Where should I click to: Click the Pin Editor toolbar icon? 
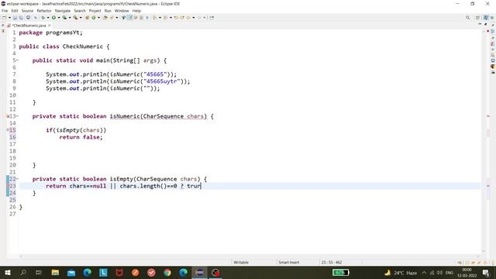coord(212,18)
